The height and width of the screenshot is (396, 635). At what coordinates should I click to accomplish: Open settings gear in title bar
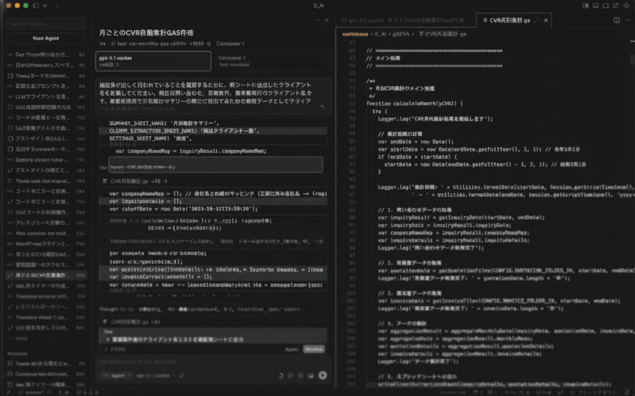click(x=626, y=6)
